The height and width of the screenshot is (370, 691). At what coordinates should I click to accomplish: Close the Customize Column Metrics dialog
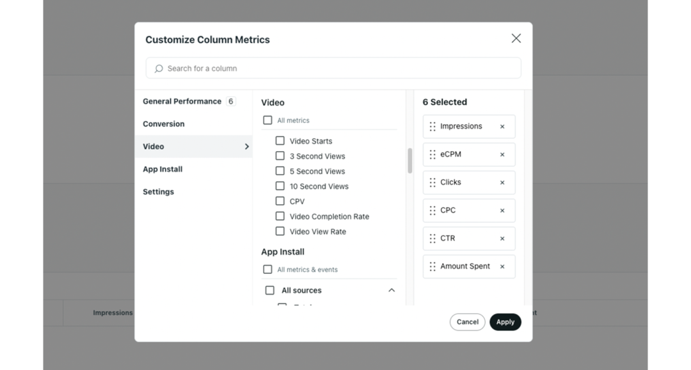click(x=516, y=38)
